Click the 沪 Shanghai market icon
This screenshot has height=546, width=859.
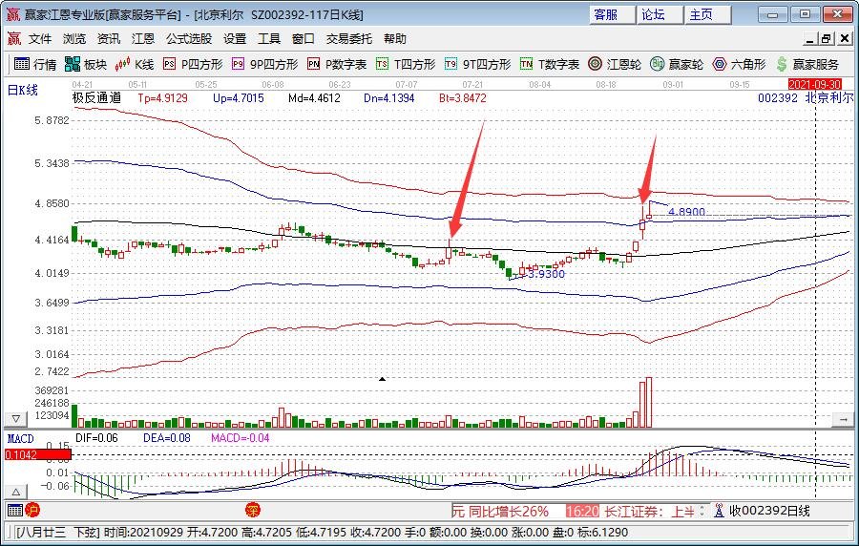tap(32, 511)
